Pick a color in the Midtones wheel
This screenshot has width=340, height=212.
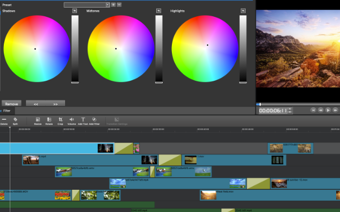click(121, 49)
